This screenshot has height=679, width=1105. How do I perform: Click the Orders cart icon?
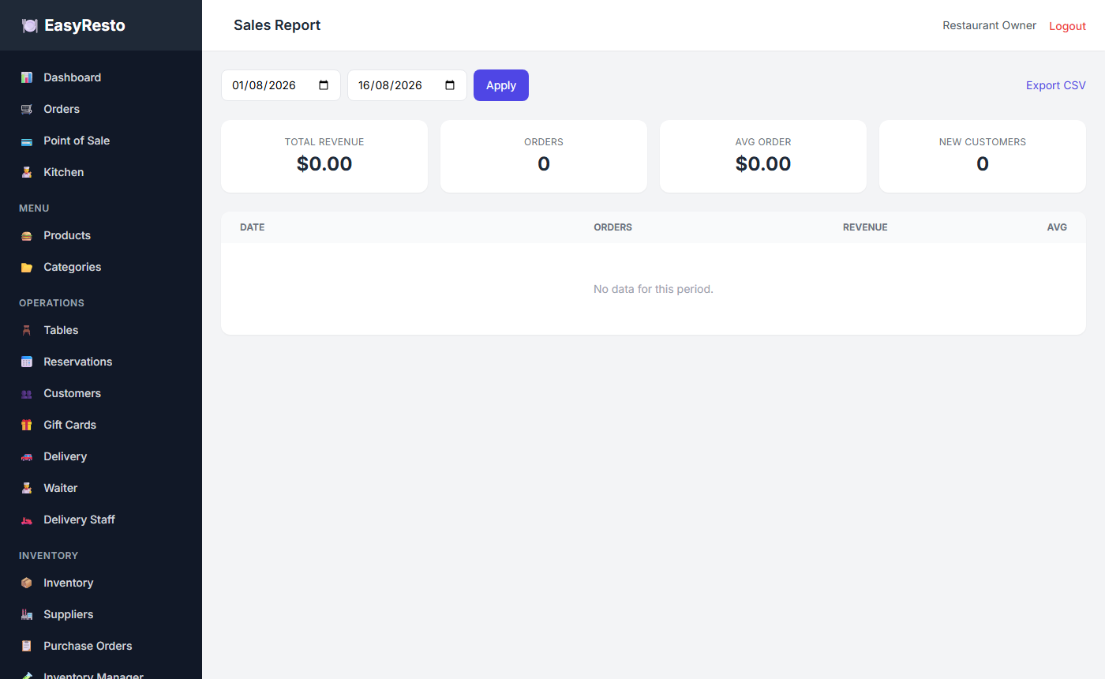[27, 109]
